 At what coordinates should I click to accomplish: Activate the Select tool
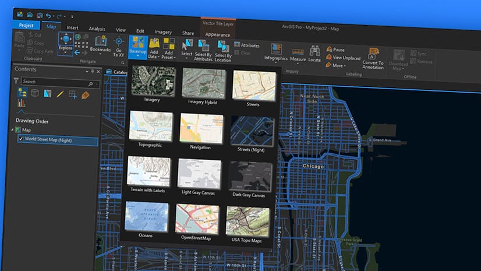tap(186, 48)
